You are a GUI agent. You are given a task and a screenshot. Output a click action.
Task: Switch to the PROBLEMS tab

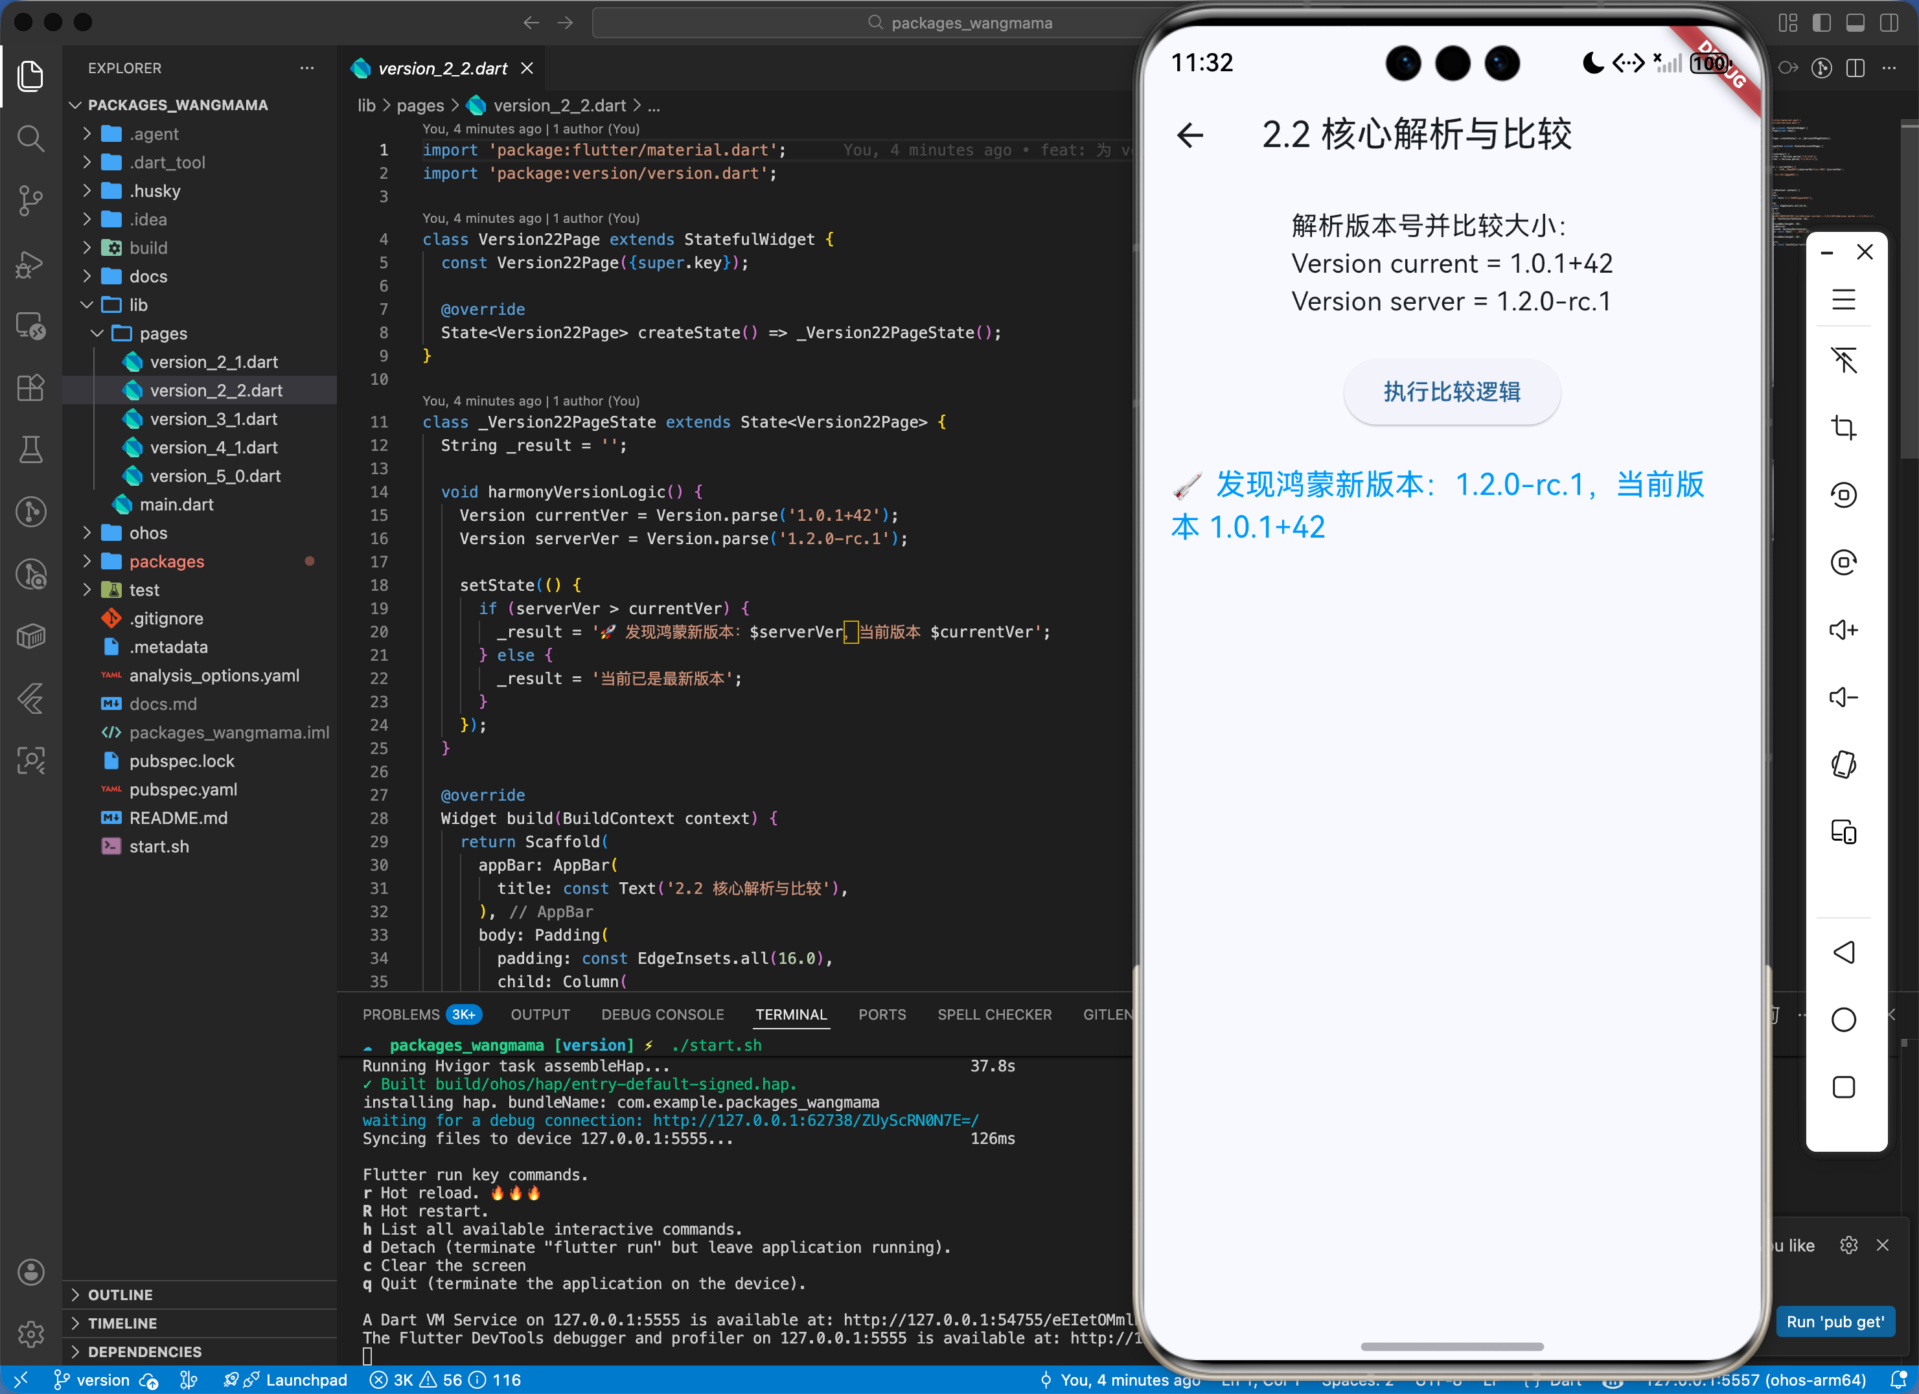point(401,1014)
